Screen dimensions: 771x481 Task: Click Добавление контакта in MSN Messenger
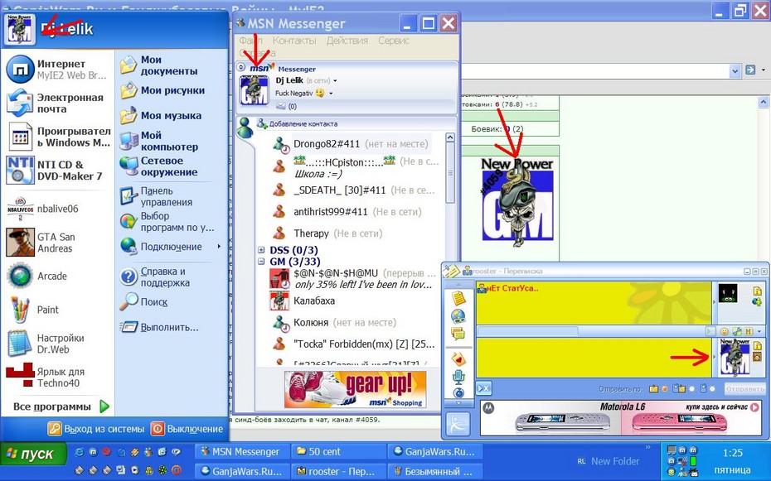click(x=298, y=124)
